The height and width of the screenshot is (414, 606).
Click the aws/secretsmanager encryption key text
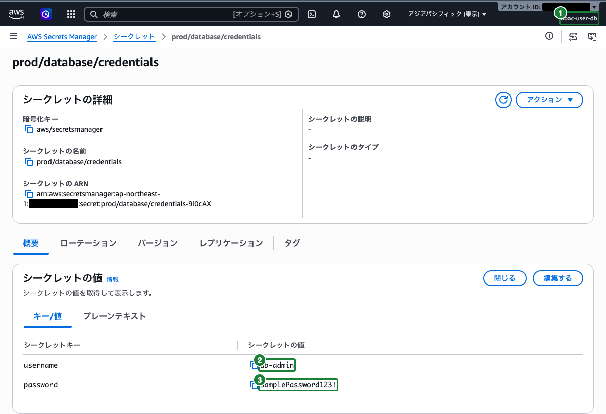tap(70, 129)
